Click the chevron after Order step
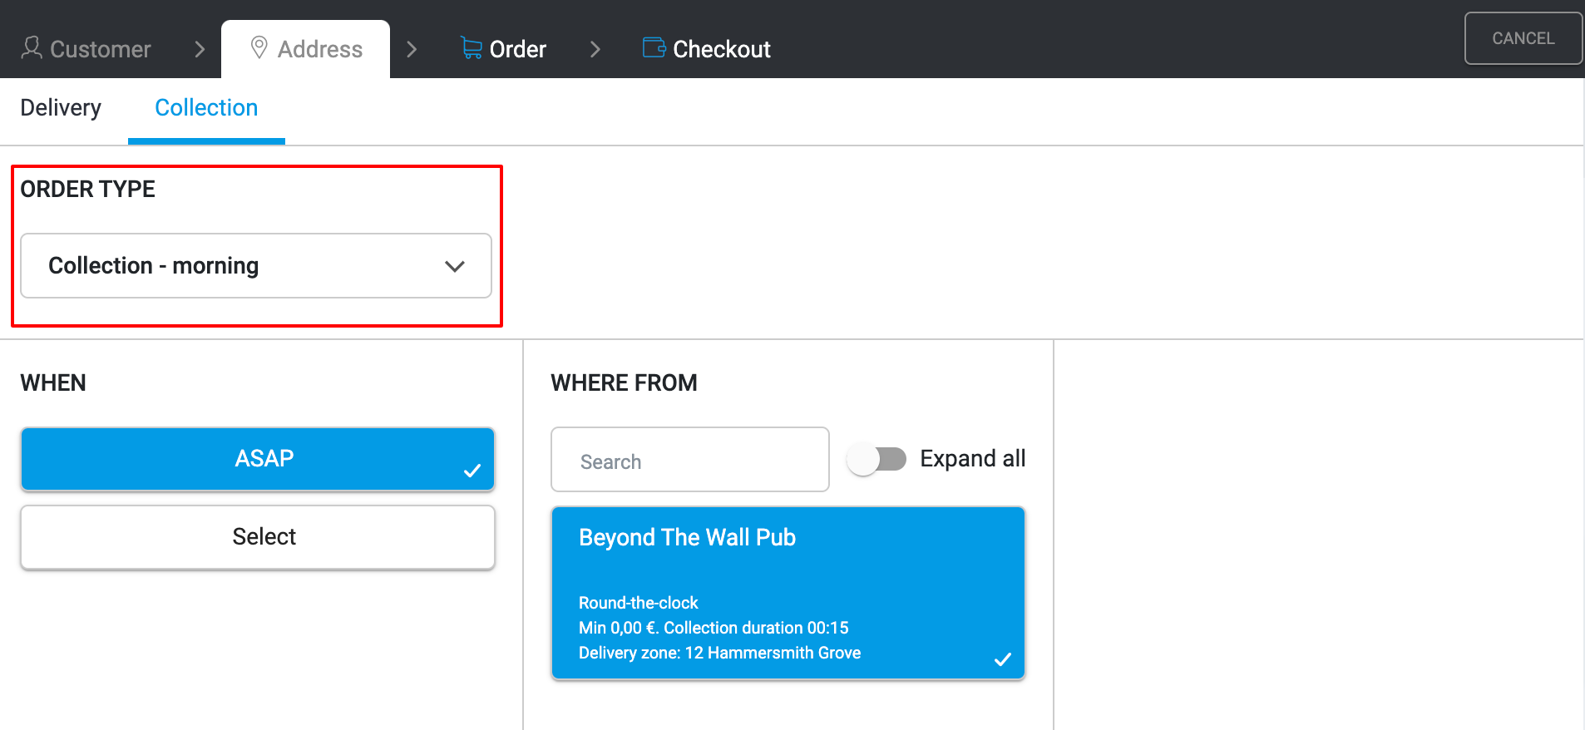The width and height of the screenshot is (1585, 730). pyautogui.click(x=595, y=49)
